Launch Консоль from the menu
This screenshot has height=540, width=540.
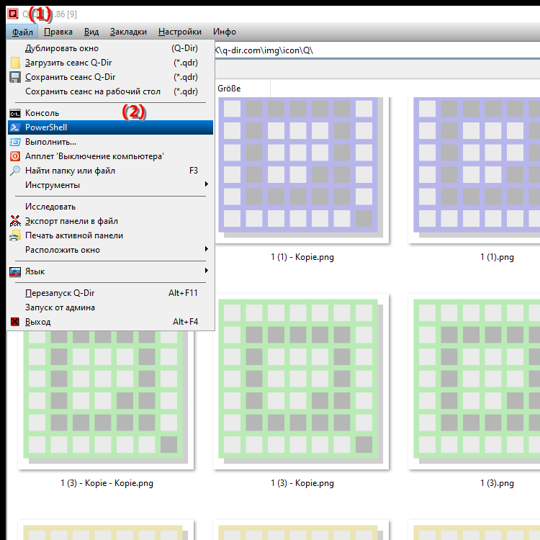111,113
